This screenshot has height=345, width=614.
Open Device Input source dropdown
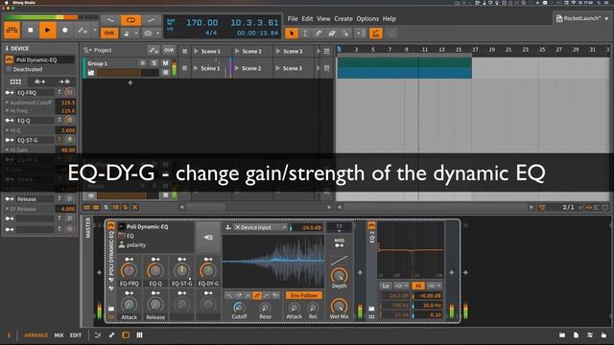260,227
